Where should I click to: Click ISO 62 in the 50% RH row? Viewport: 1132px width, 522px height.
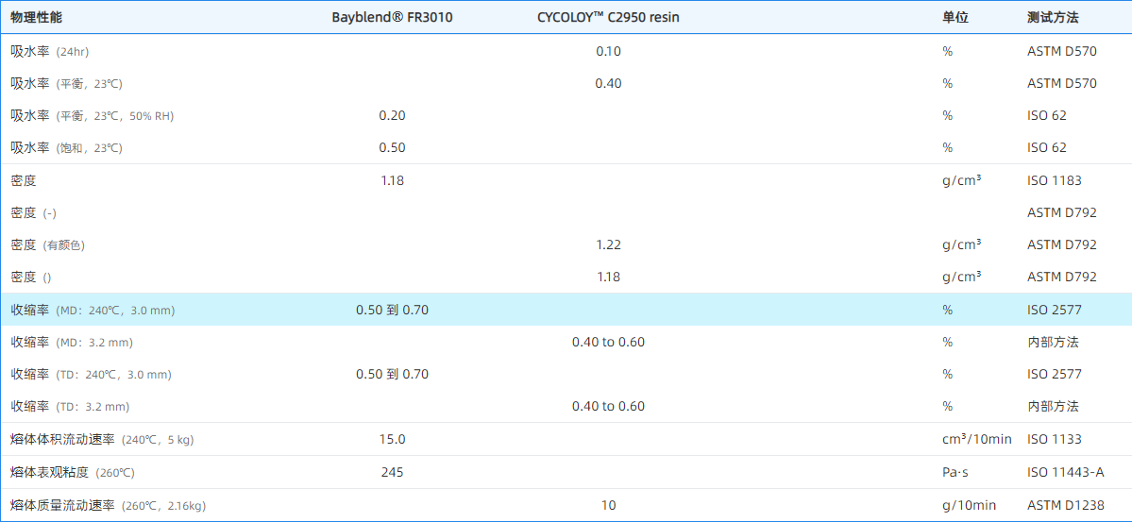[x=1046, y=115]
